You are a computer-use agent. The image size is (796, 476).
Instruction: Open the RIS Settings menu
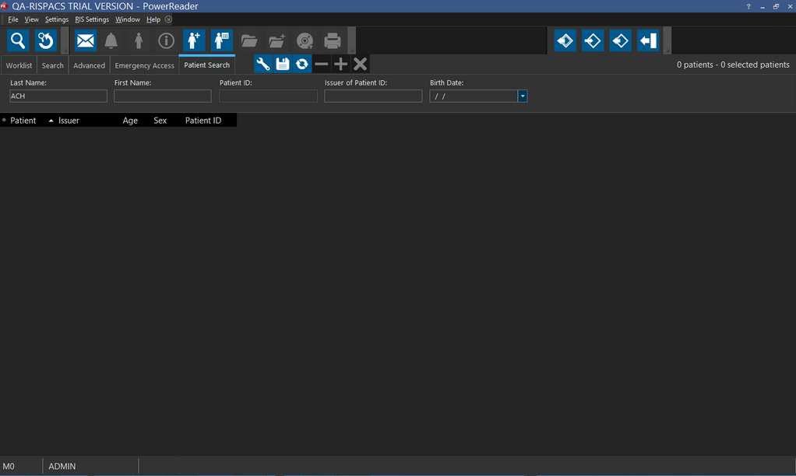click(92, 19)
